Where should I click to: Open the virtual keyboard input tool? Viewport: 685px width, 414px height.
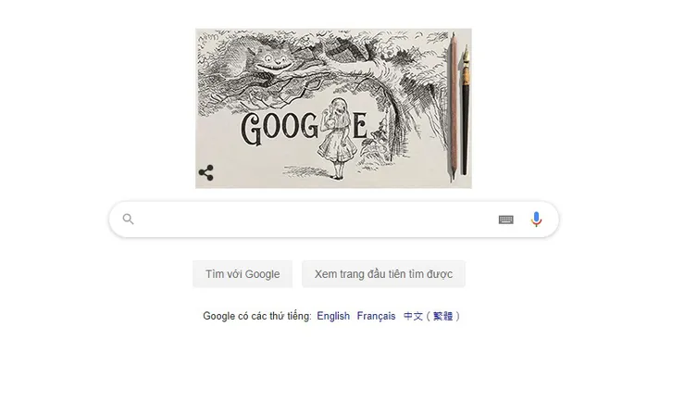click(506, 220)
